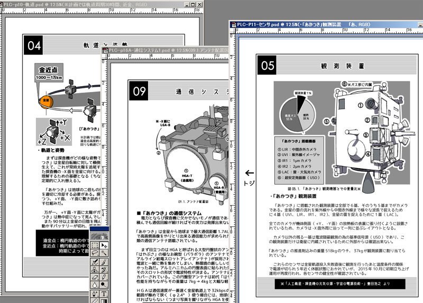Select the Lasso tool

pos(95,253)
